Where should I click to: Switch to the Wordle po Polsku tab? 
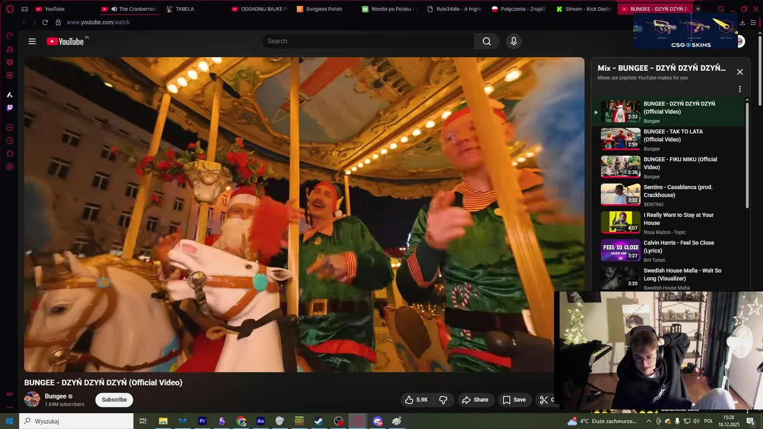click(x=389, y=9)
